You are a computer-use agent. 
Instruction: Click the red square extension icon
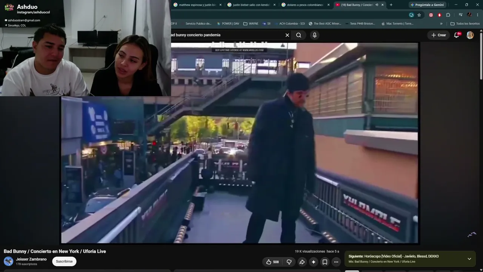tap(431, 15)
